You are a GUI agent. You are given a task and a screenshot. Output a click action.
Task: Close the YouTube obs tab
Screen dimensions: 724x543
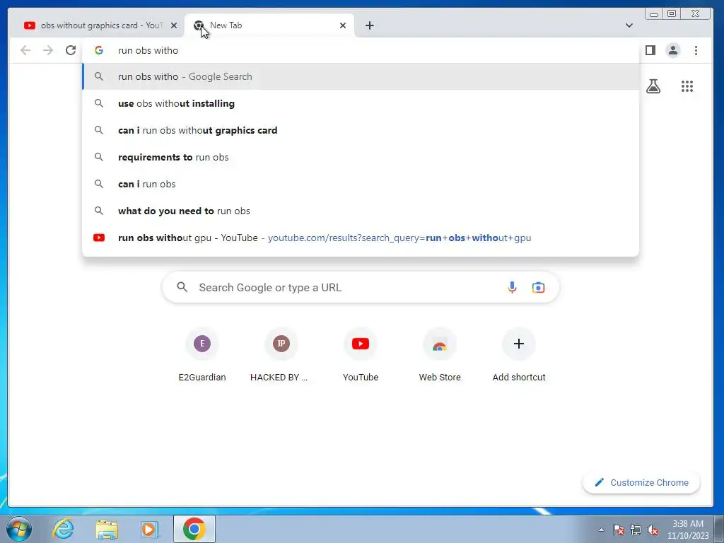174,25
